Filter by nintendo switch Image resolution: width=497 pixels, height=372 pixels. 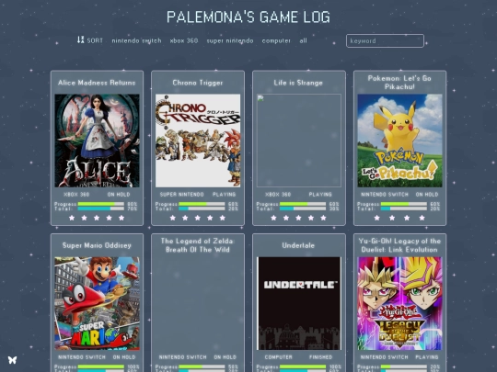coord(136,40)
